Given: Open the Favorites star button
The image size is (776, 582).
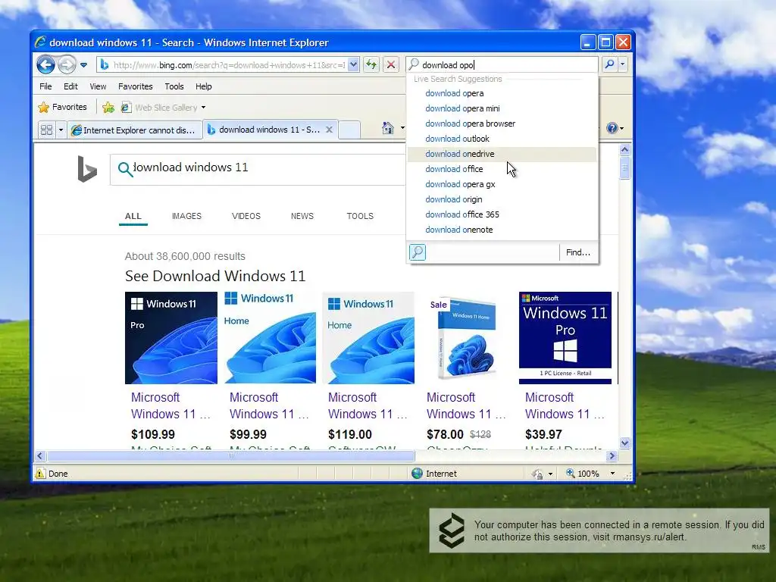Looking at the screenshot, I should (62, 107).
